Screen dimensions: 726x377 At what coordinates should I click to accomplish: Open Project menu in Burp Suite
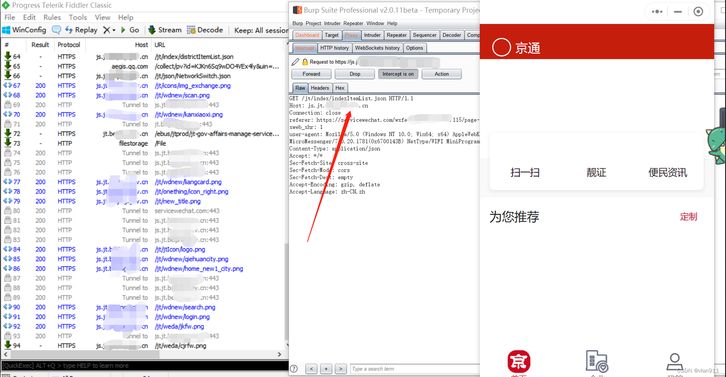tap(313, 23)
